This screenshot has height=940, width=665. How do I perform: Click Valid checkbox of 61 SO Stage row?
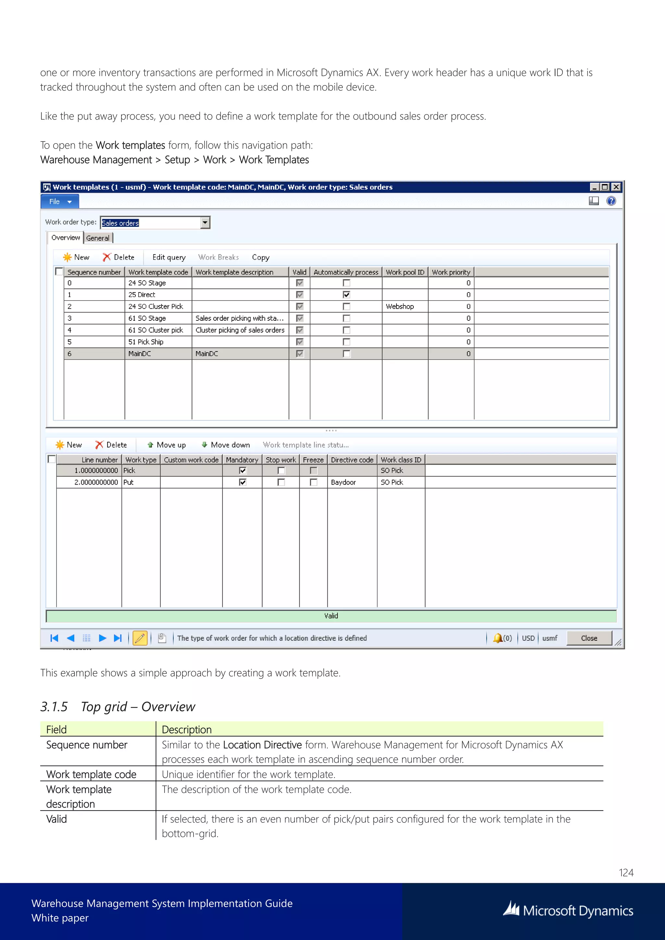point(300,318)
